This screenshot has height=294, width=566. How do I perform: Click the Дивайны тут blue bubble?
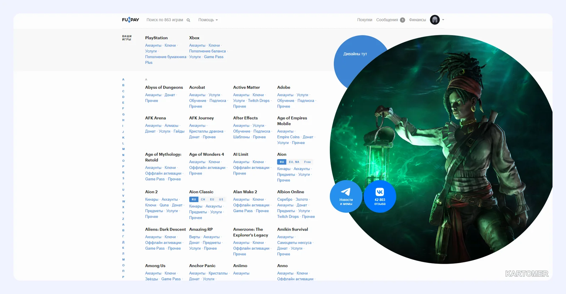355,54
